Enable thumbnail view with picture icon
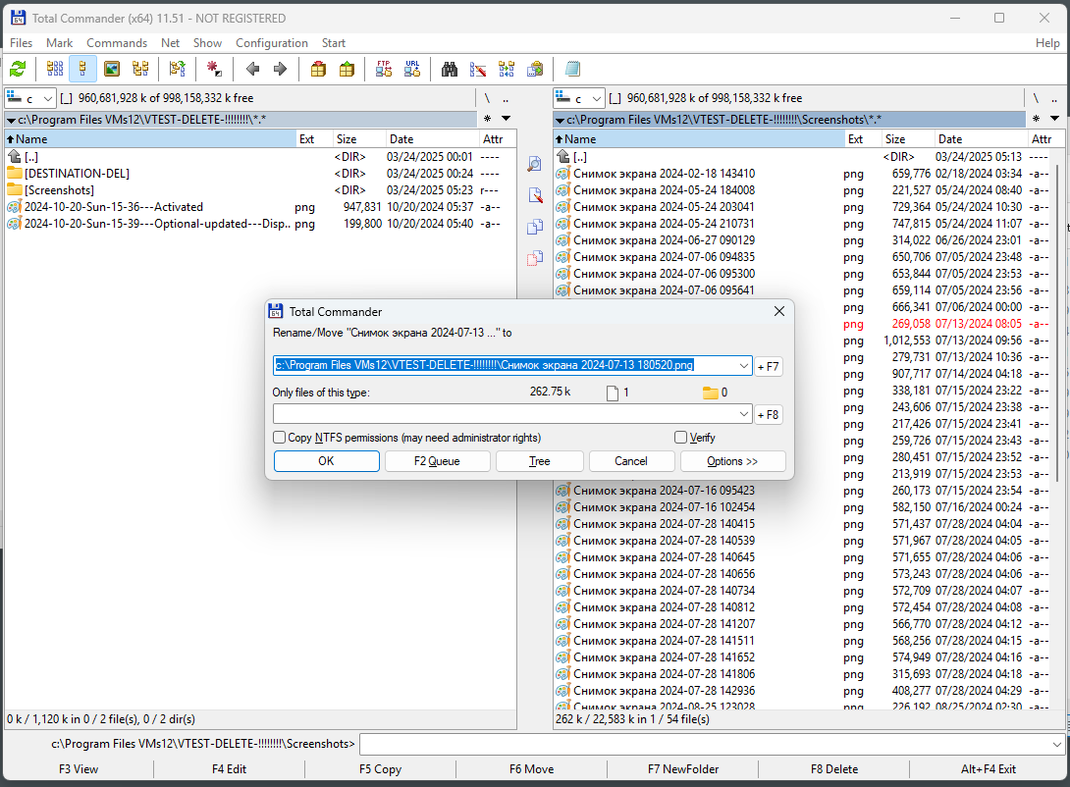The width and height of the screenshot is (1070, 787). pos(112,69)
